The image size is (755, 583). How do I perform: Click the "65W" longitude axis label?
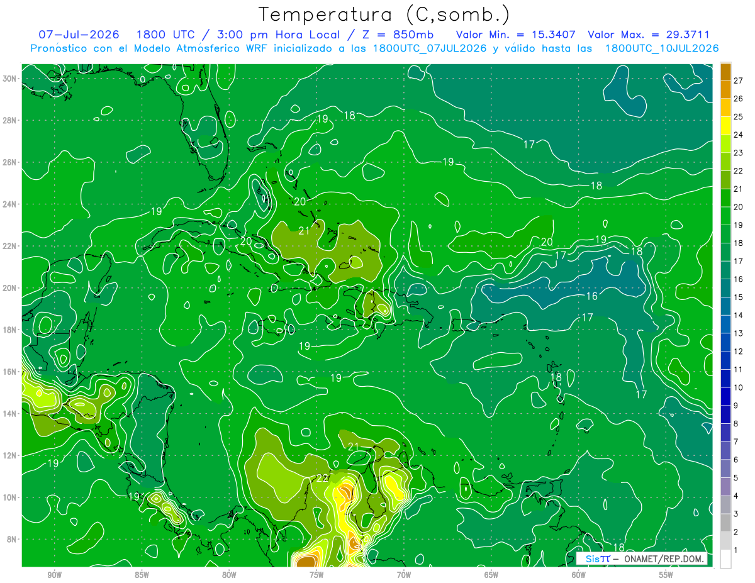pos(491,575)
